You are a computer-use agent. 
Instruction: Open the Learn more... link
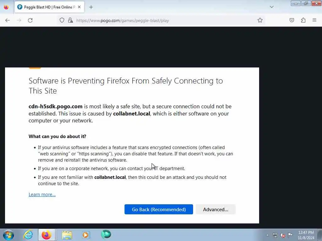(42, 194)
